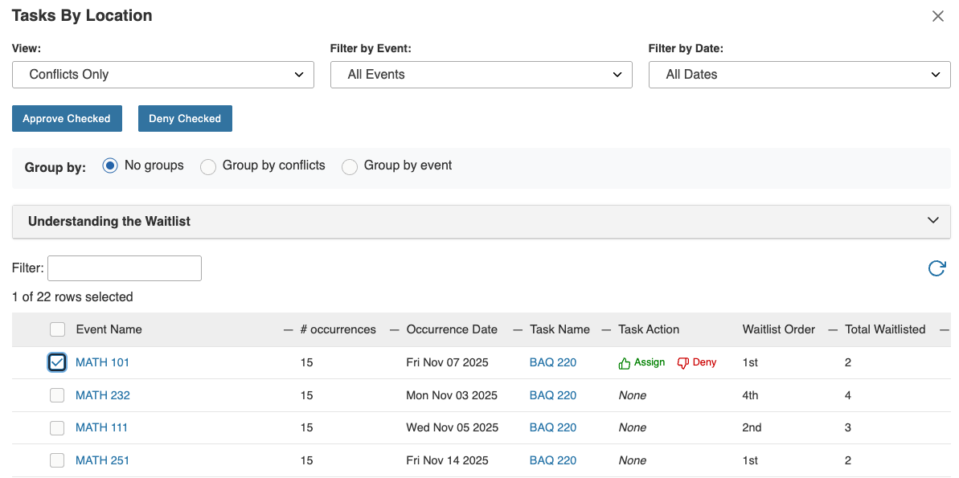The width and height of the screenshot is (959, 478).
Task: Click the red thumbs-down Deny icon
Action: (x=696, y=362)
